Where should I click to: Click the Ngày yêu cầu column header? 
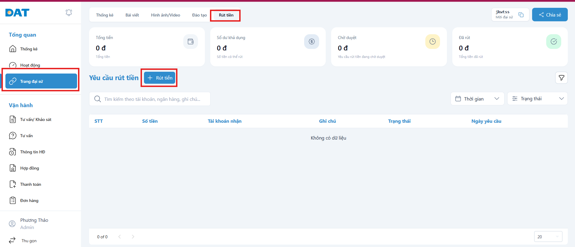point(487,121)
